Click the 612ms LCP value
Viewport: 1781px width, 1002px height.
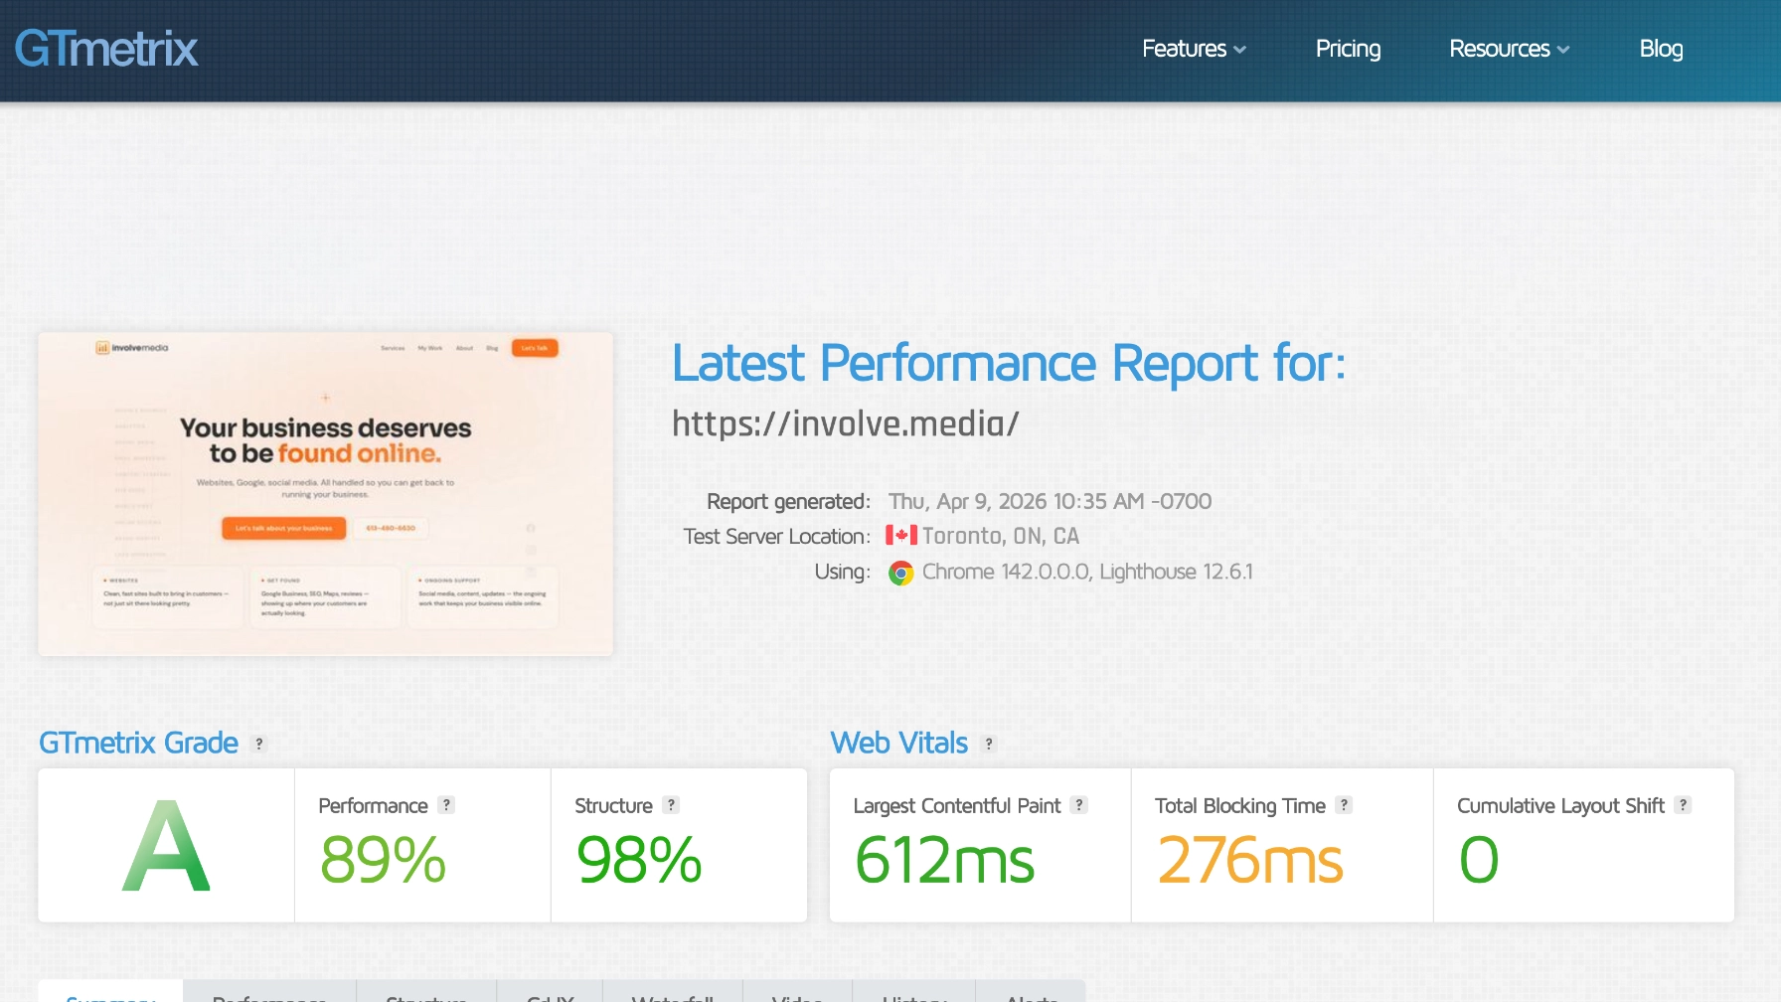point(944,860)
